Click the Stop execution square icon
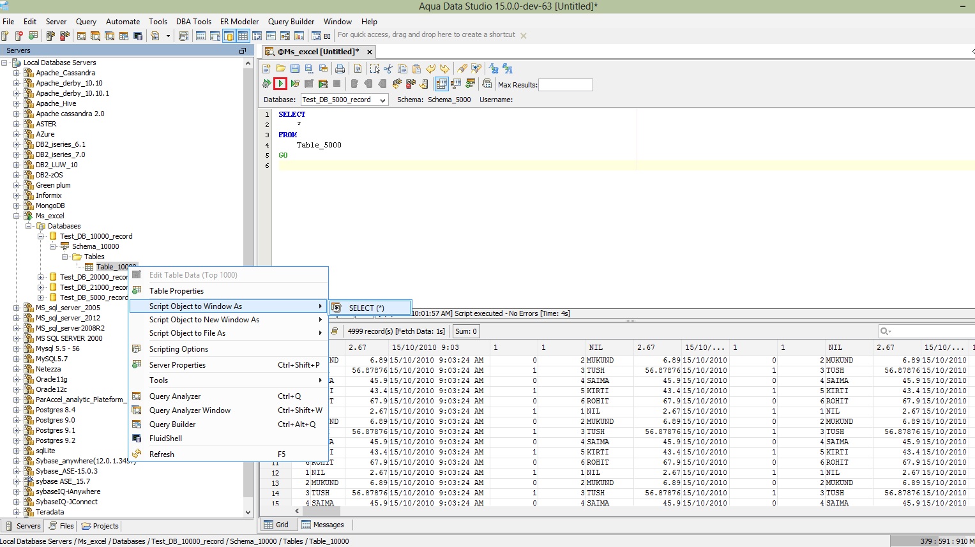 point(336,84)
